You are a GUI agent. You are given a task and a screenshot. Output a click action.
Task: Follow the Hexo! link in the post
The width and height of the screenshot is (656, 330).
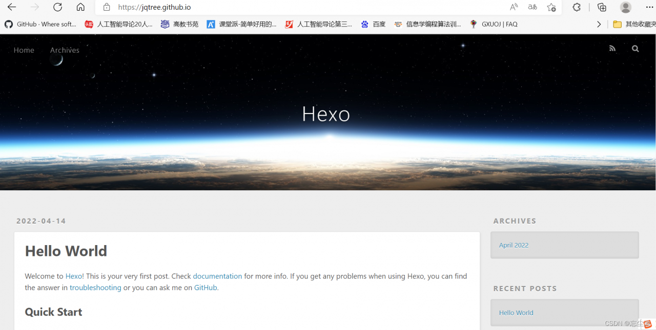coord(75,276)
